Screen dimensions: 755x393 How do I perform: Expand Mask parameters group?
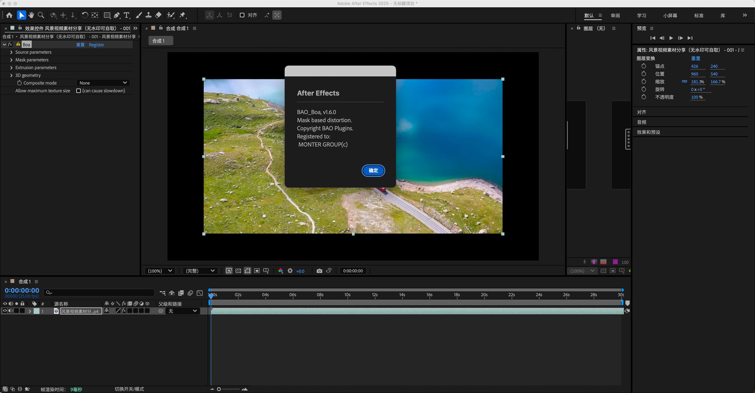pyautogui.click(x=11, y=60)
